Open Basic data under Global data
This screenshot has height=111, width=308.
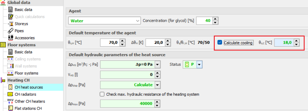click(23, 10)
